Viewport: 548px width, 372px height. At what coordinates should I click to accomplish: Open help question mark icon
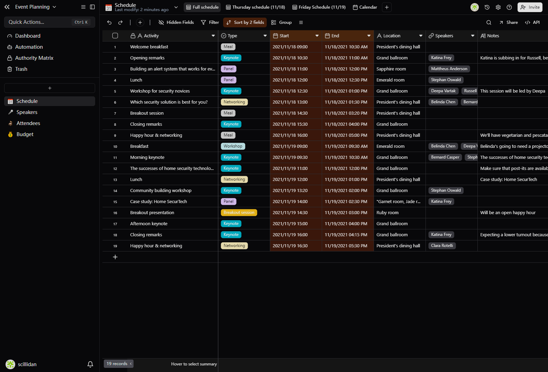coord(509,7)
